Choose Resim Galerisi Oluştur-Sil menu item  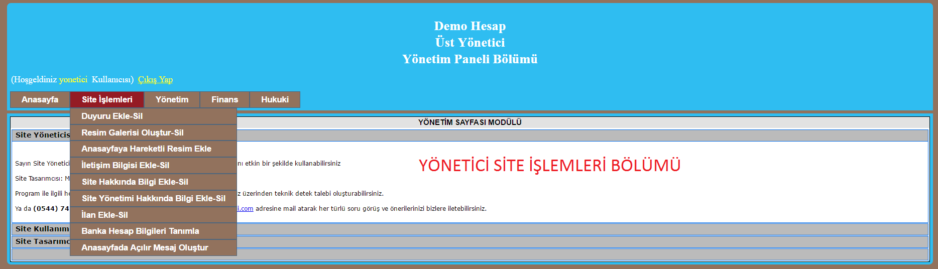[133, 132]
